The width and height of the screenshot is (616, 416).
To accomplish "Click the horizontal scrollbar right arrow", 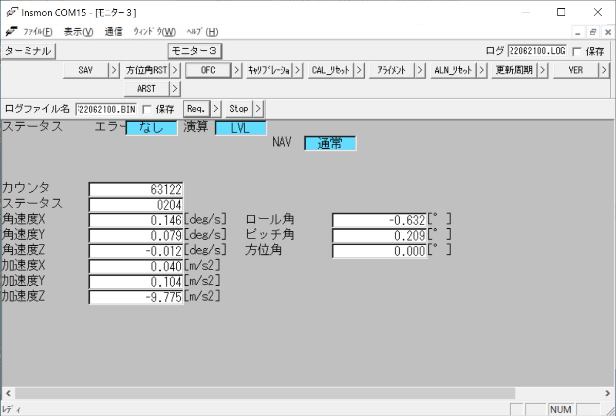I will click(x=608, y=393).
